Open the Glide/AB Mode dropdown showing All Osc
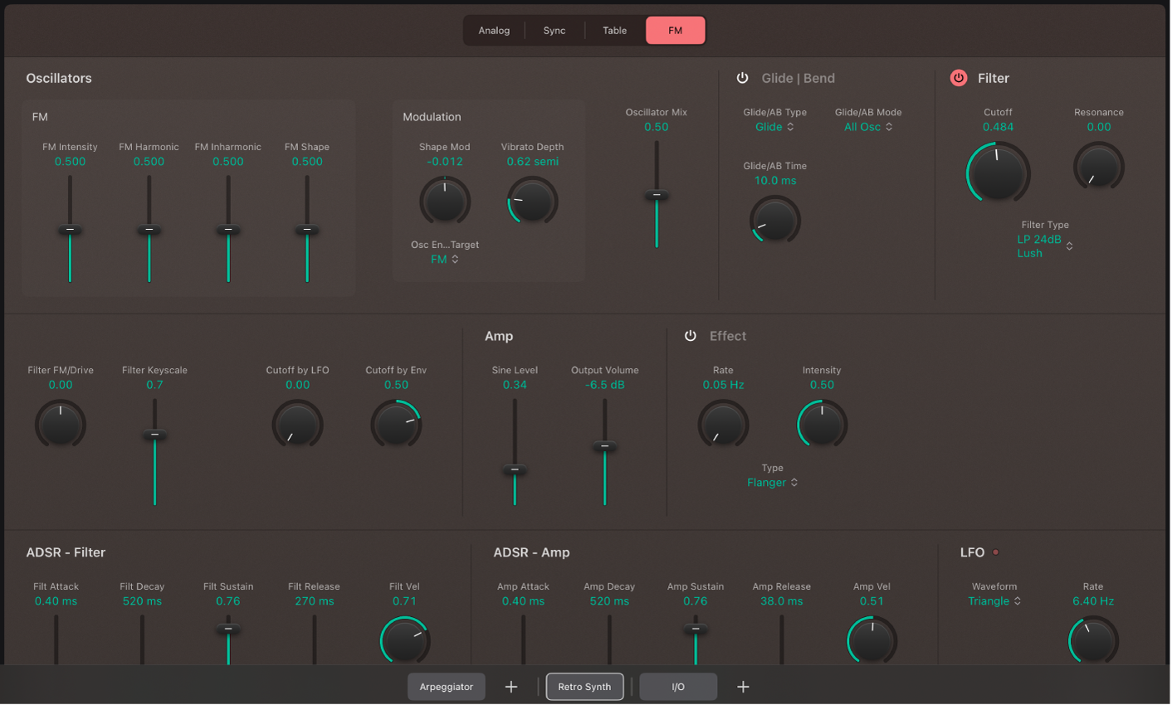This screenshot has width=1172, height=705. [x=868, y=127]
